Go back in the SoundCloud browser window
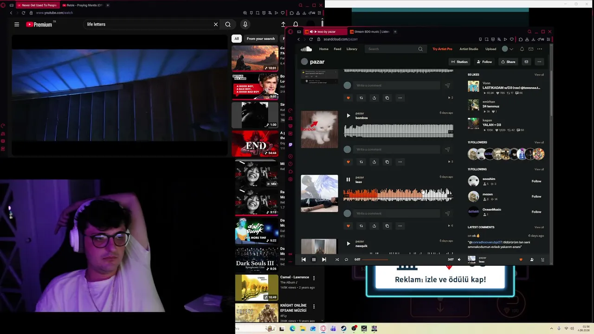594x334 pixels. [299, 39]
